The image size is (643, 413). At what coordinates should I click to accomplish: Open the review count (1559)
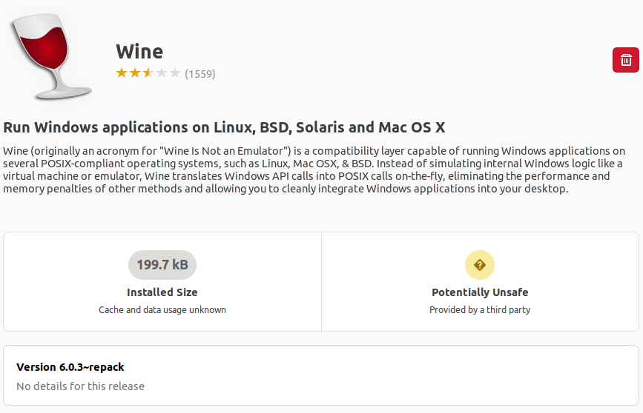click(200, 73)
